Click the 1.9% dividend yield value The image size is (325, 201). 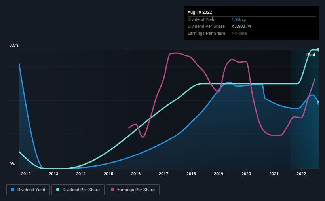236,19
